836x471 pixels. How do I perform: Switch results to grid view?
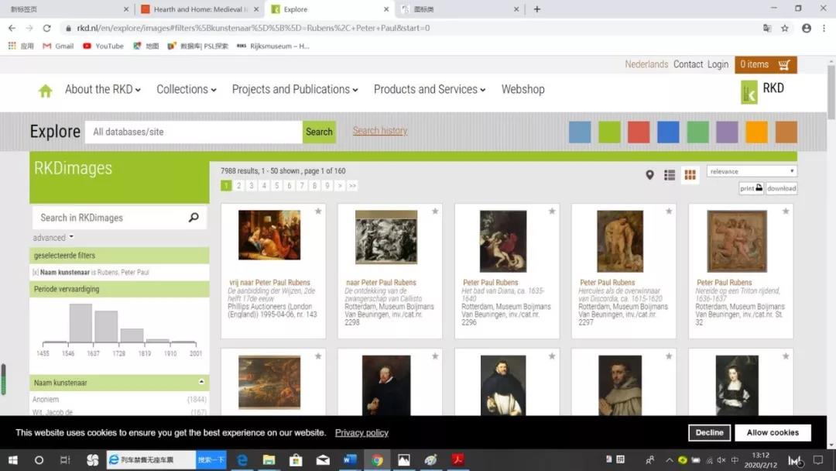[690, 175]
